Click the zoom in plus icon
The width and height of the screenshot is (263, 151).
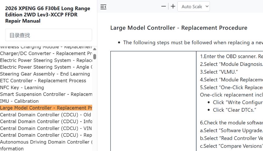173,6
